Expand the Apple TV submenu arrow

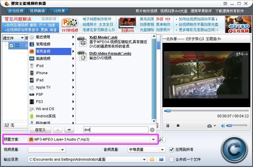click(x=73, y=87)
